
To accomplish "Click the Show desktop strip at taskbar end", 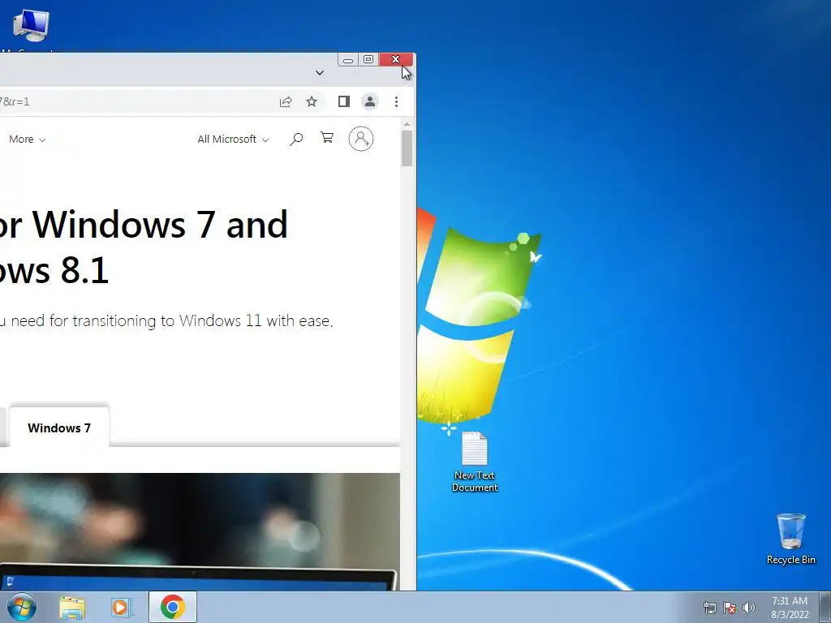I will pos(825,607).
